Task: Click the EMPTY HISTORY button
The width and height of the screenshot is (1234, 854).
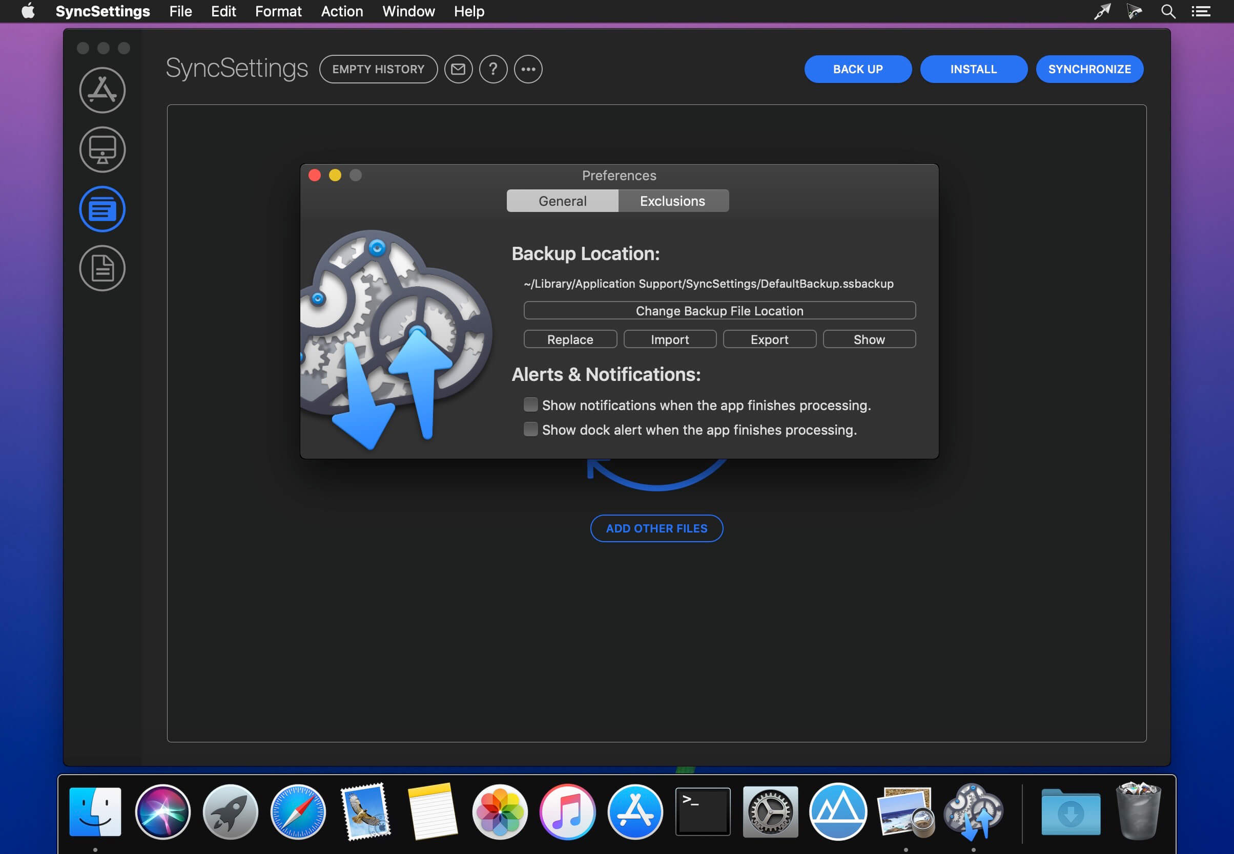Action: coord(378,69)
